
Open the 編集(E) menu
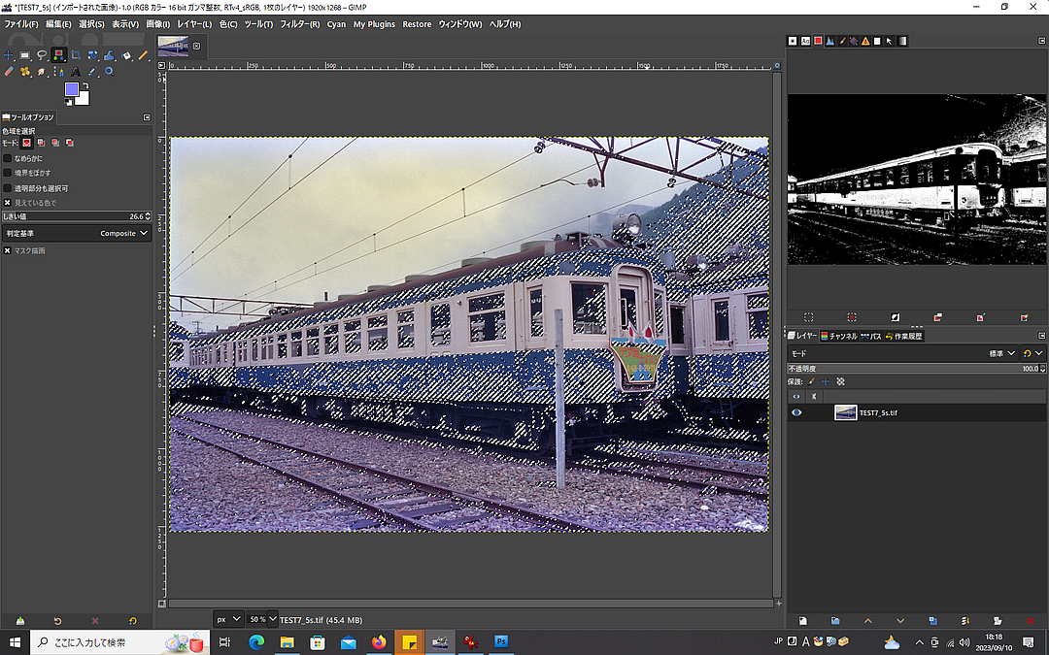(x=58, y=24)
